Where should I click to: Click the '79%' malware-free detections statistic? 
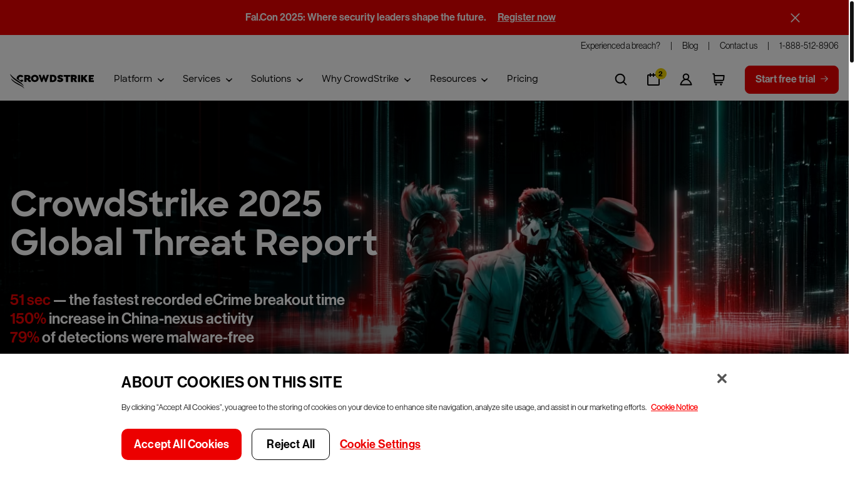tap(24, 337)
